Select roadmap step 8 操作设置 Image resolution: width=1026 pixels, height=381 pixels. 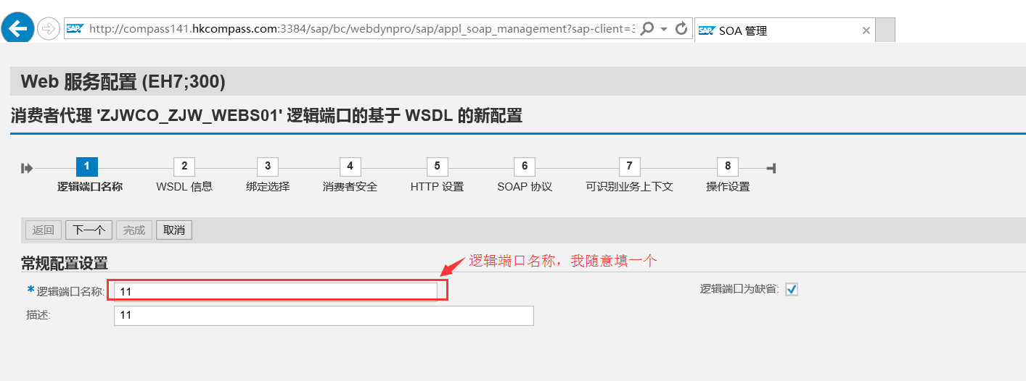[728, 167]
